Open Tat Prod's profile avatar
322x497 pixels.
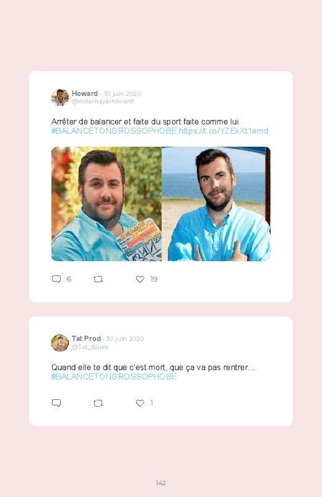coord(60,343)
